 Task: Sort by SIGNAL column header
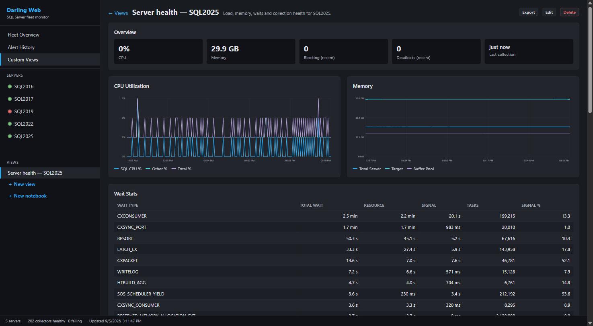(x=429, y=206)
